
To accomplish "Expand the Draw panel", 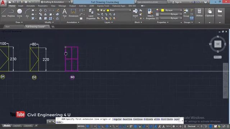I will [19, 22].
